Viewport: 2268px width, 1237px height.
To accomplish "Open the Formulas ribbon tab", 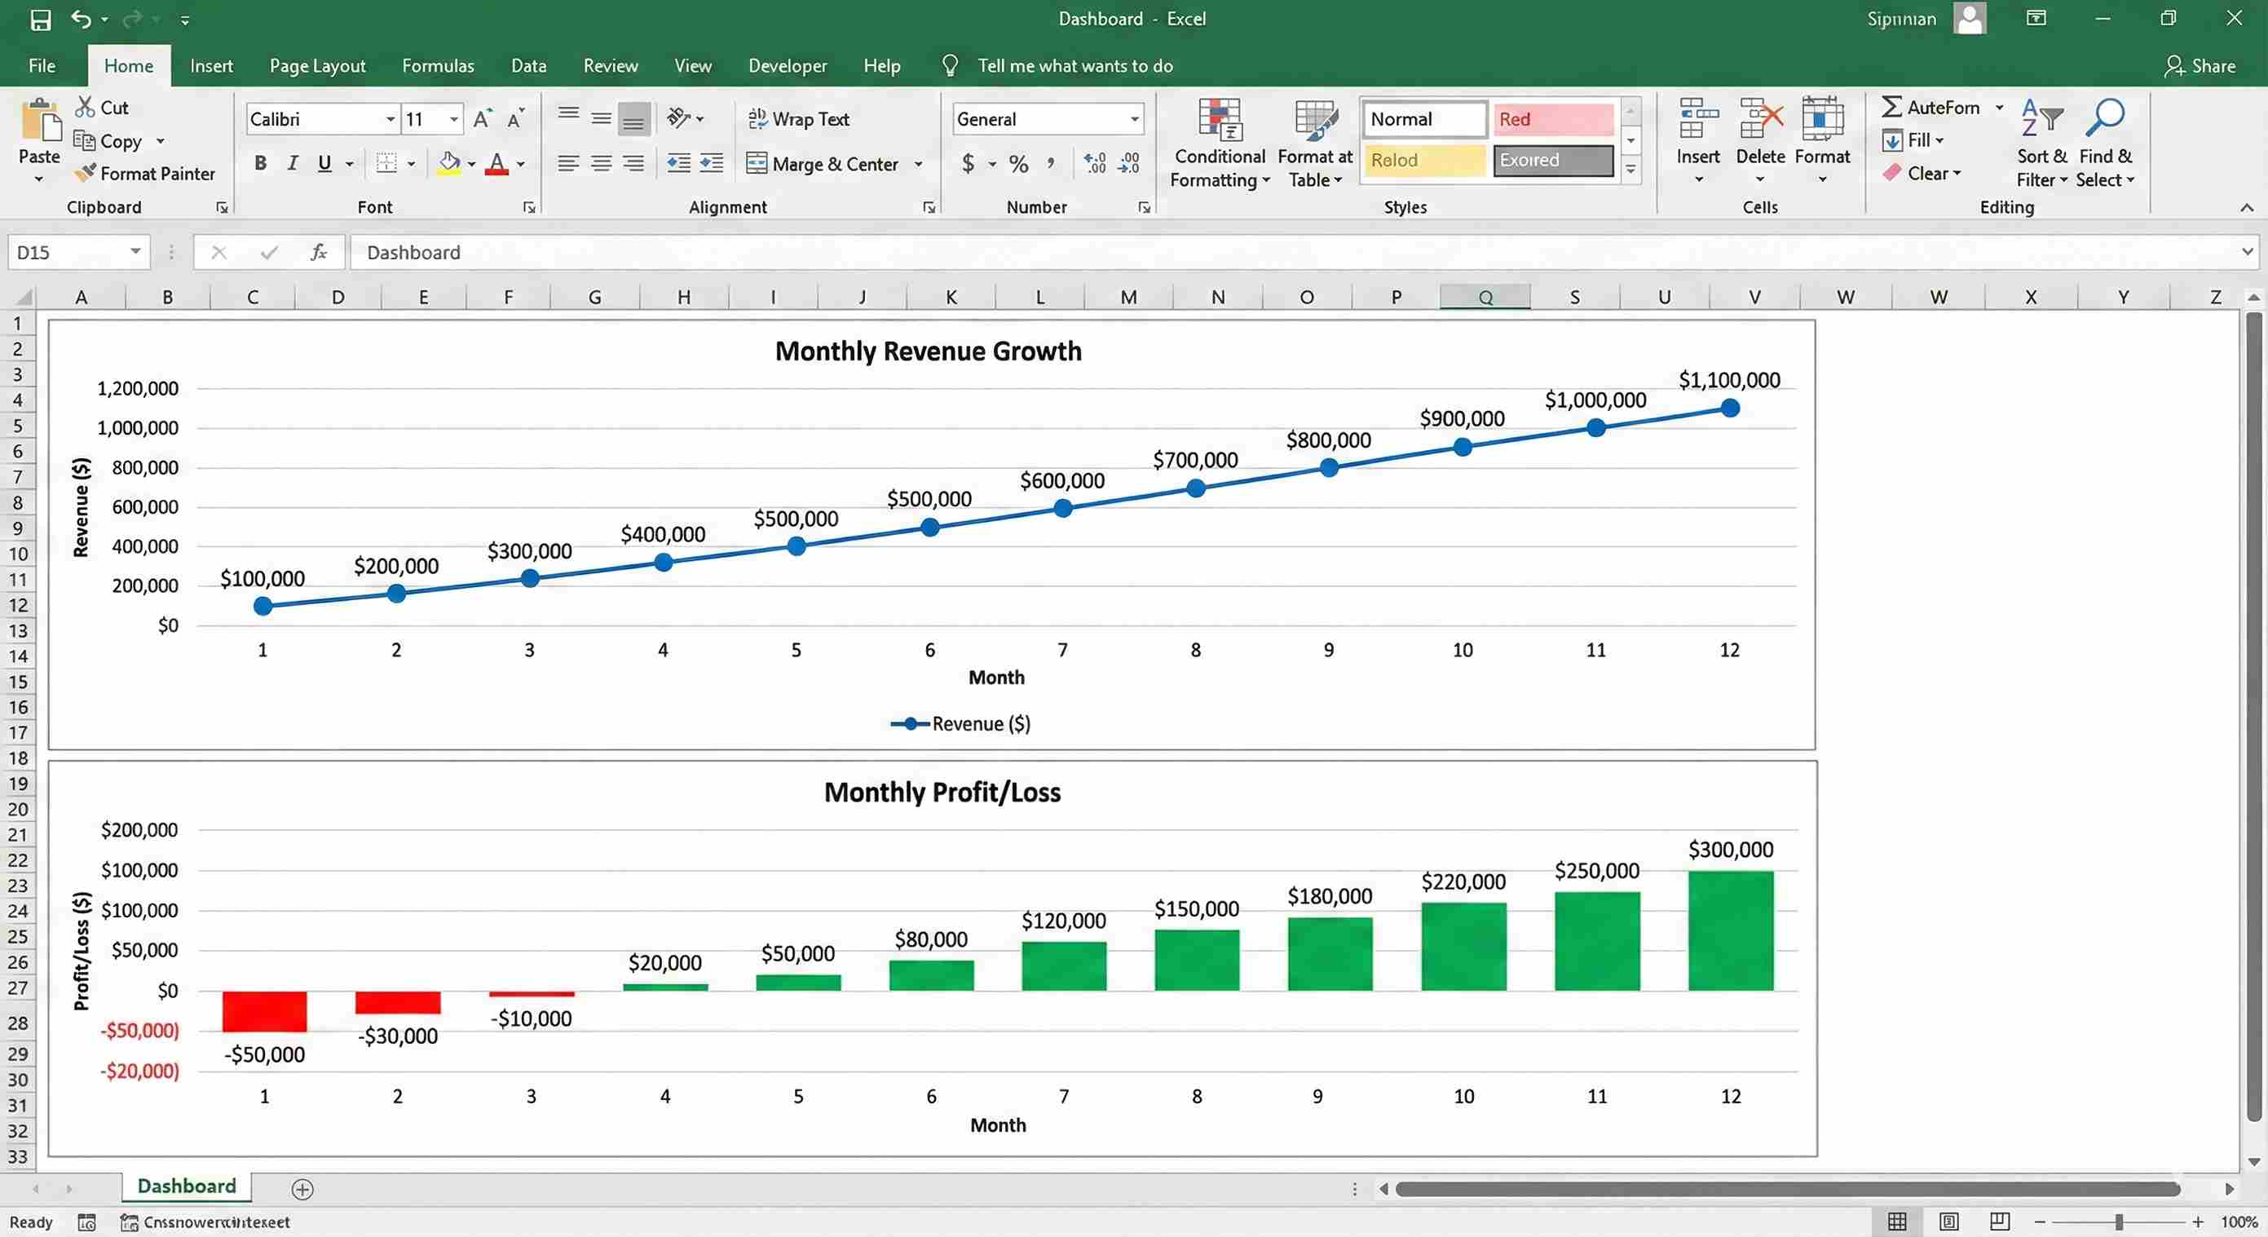I will click(x=438, y=66).
